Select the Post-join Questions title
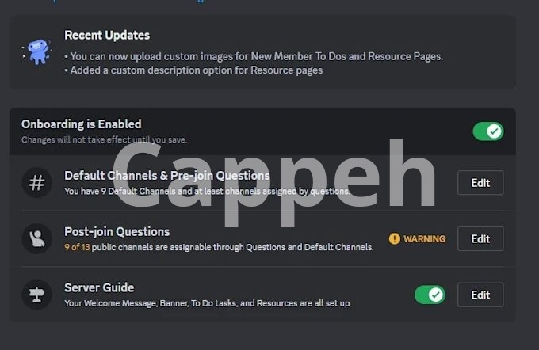Screen dimensions: 539x350 pos(117,232)
